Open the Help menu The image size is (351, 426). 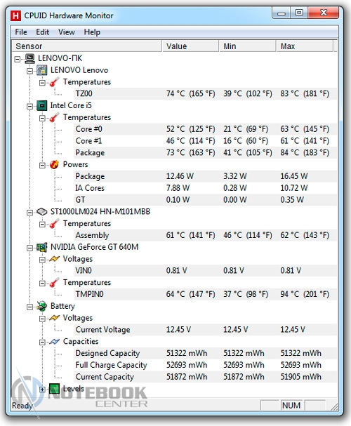coord(92,32)
